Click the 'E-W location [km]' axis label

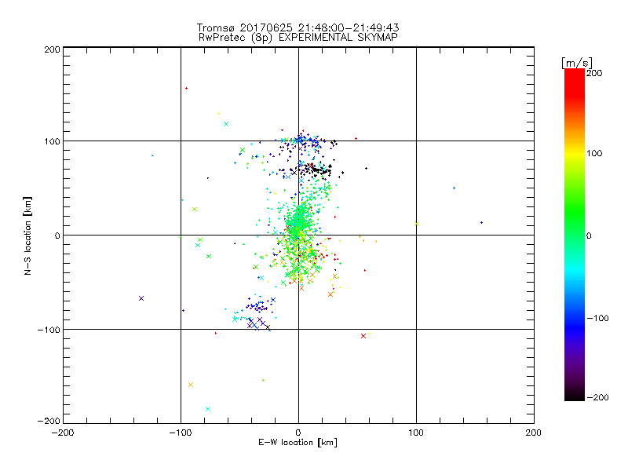point(298,443)
